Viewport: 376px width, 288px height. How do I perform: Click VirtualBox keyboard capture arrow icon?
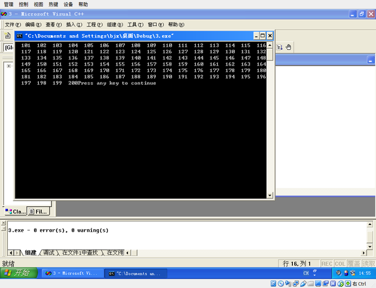click(348, 284)
